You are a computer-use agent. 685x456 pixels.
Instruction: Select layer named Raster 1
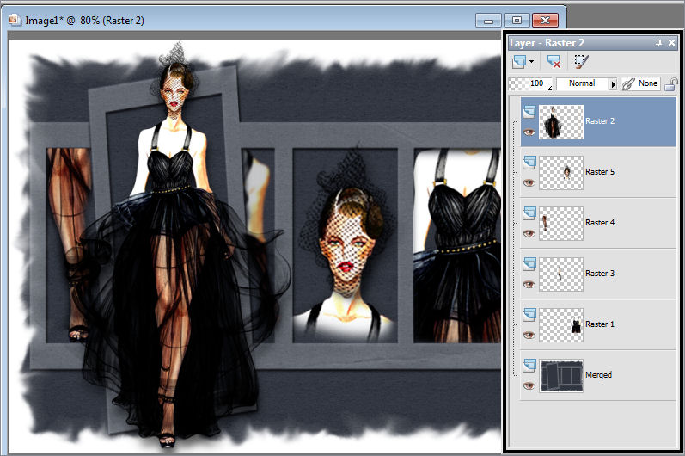(600, 324)
